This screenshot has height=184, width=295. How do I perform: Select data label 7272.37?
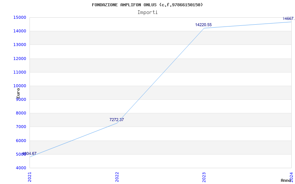[x=117, y=120]
